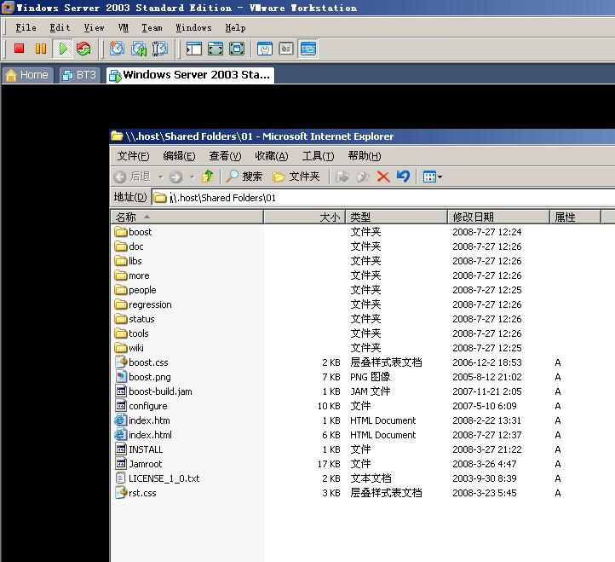The width and height of the screenshot is (615, 562).
Task: Click the address bar path field
Action: (x=382, y=198)
